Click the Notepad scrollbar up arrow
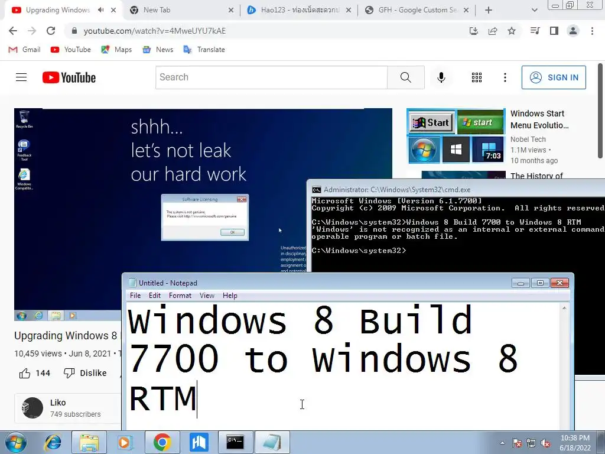 point(564,308)
